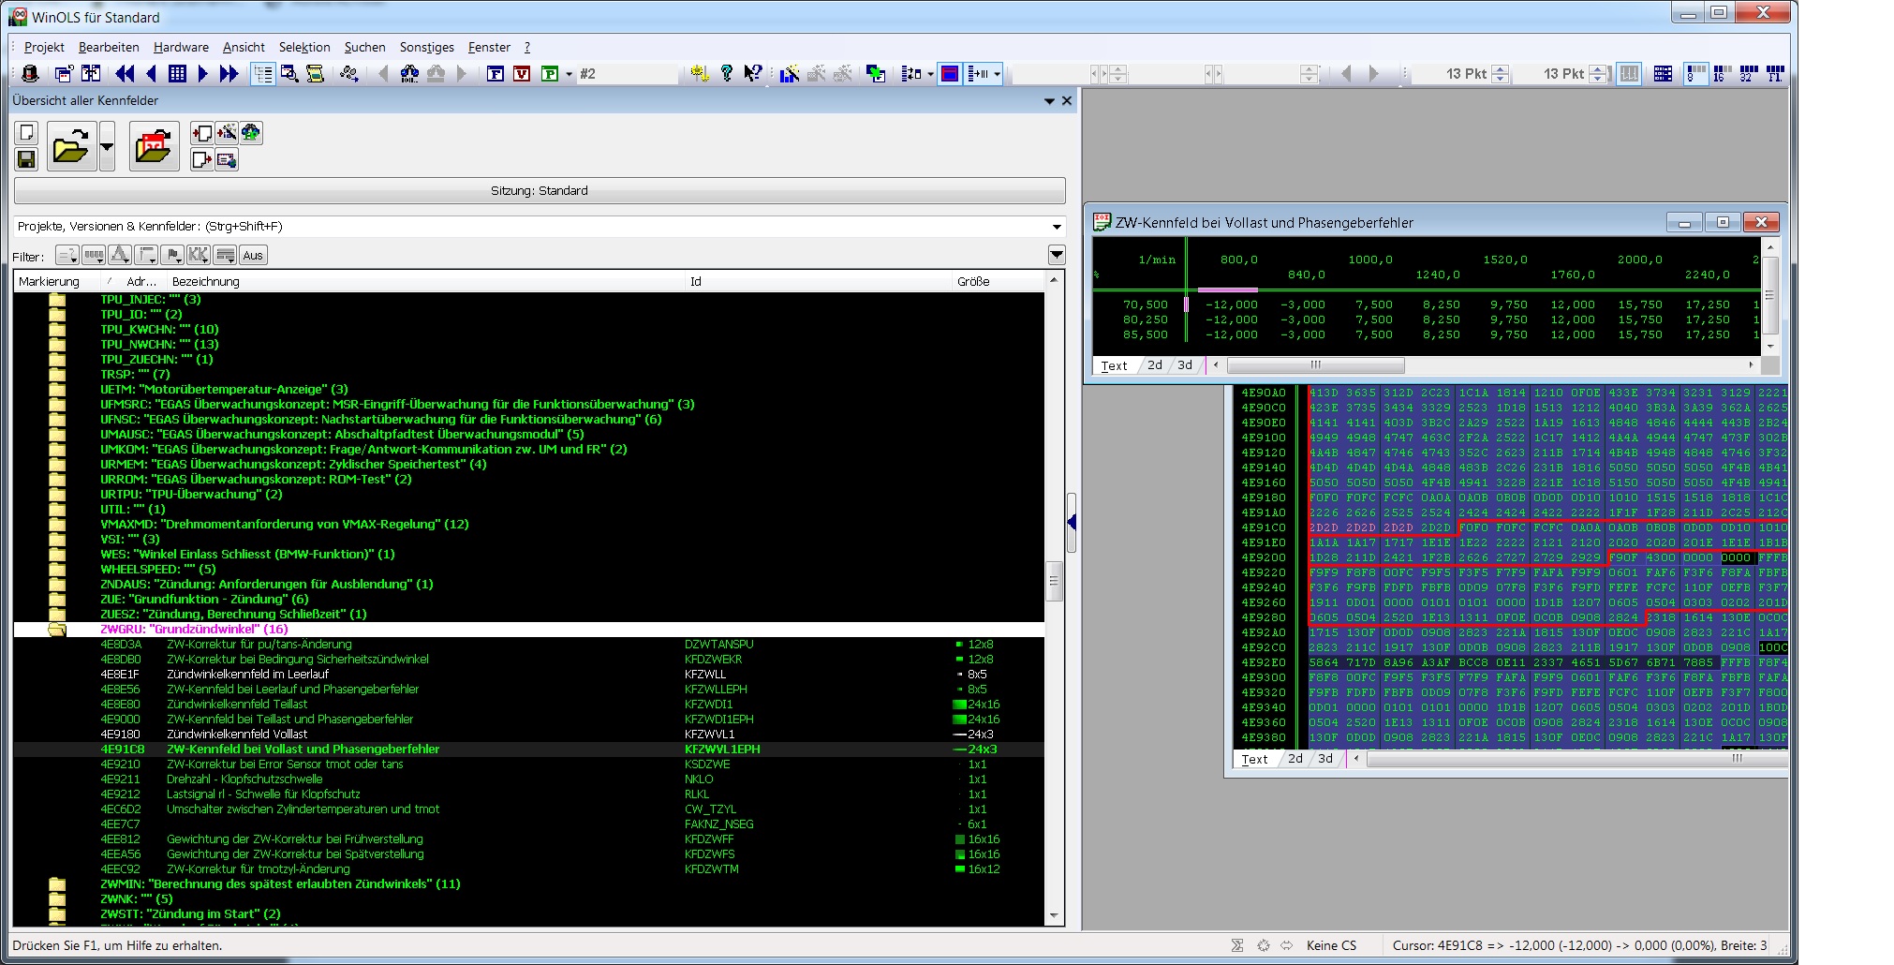The width and height of the screenshot is (1894, 965).
Task: Click the import page with red arrow icon
Action: coord(201,132)
